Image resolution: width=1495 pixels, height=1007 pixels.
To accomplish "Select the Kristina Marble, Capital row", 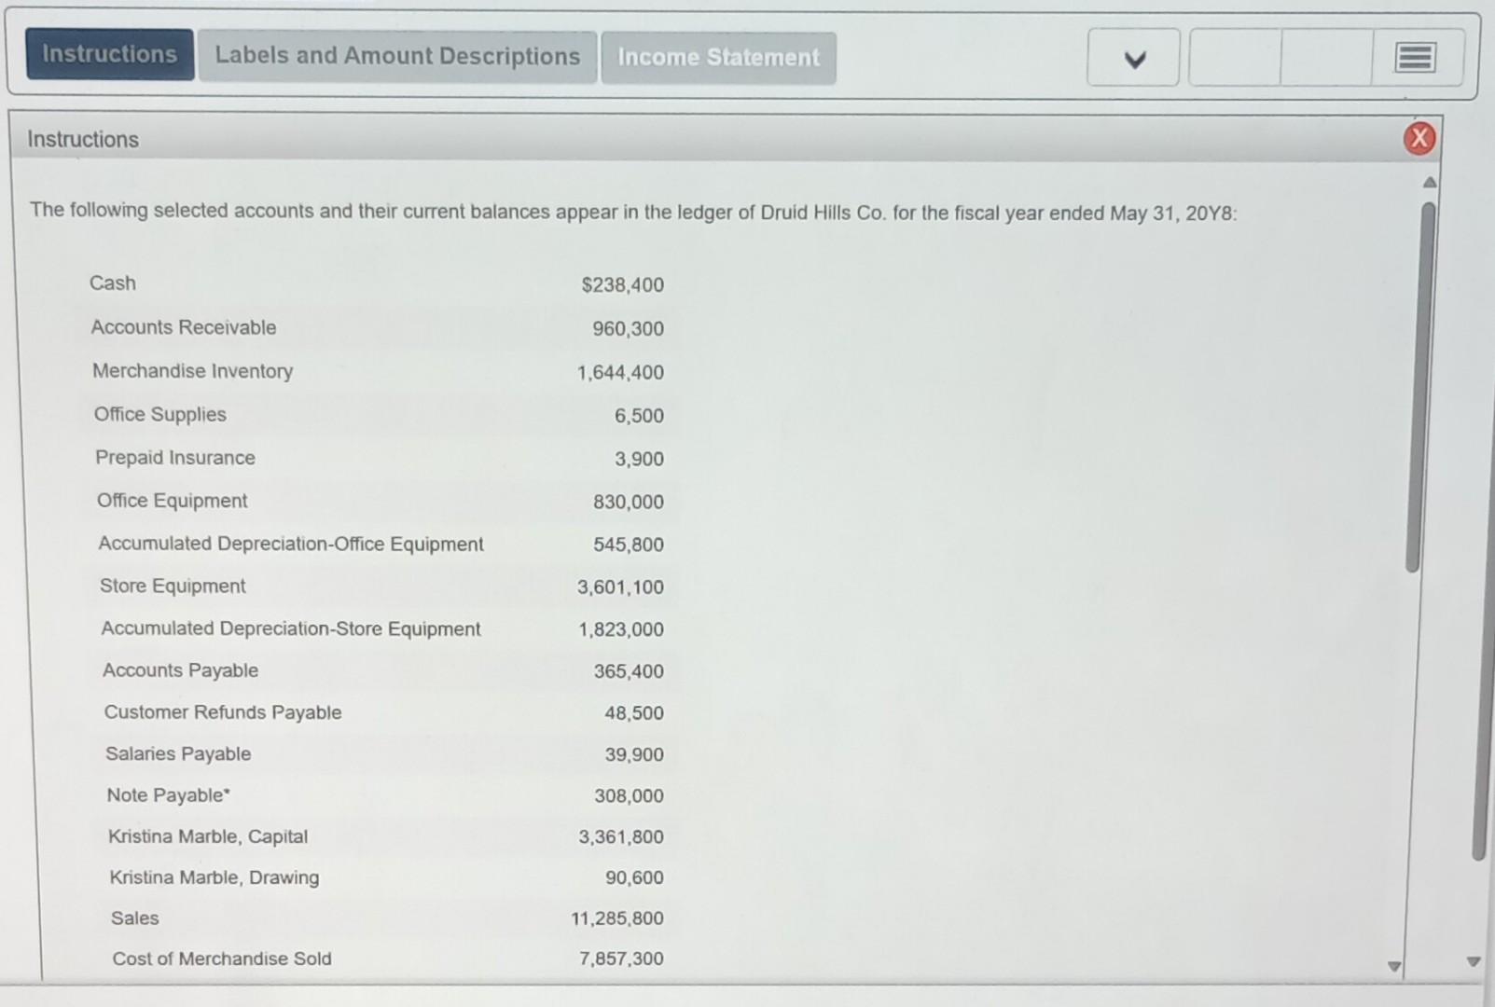I will coord(208,836).
